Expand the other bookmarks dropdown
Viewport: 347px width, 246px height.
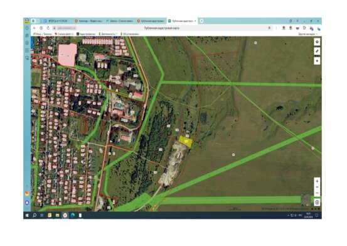click(x=308, y=34)
